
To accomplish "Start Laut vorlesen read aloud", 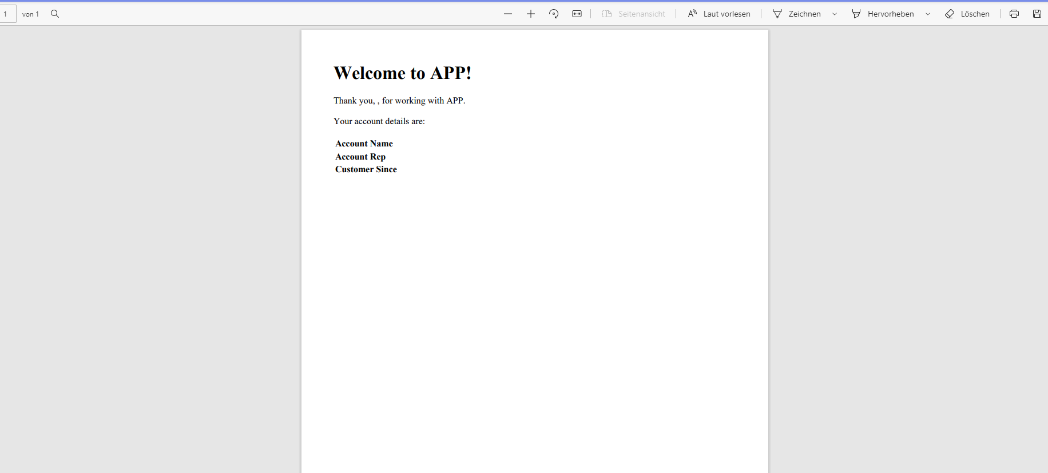I will tap(719, 14).
